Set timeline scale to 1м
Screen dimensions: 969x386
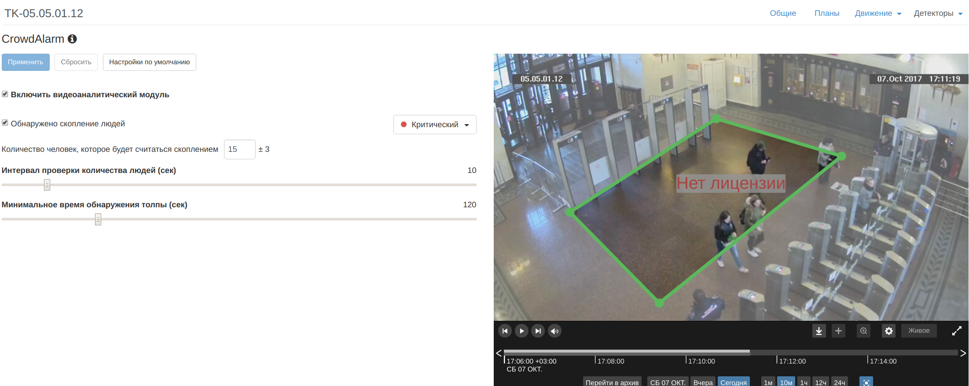pos(768,382)
